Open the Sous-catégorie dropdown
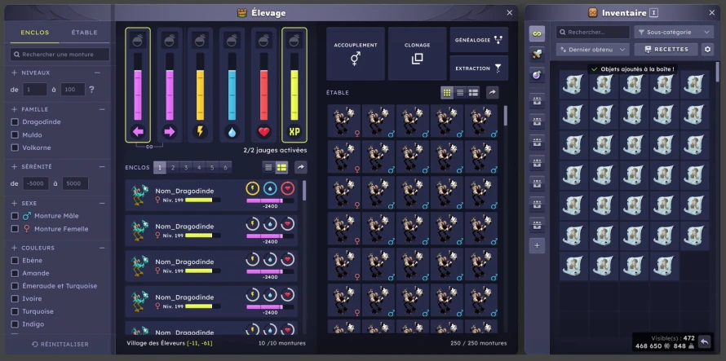This screenshot has height=361, width=726. point(674,33)
